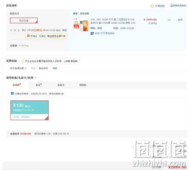Viewport: 189px width, 170px height.
Task: Collapse the 使用优惠/礼品卡/抵用 section chevron
Action: [36, 78]
